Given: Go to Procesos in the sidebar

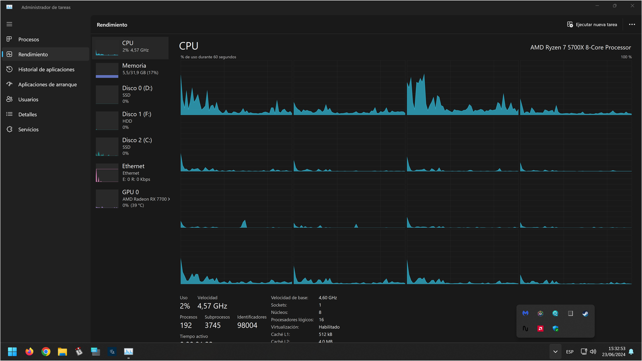Looking at the screenshot, I should tap(45, 39).
